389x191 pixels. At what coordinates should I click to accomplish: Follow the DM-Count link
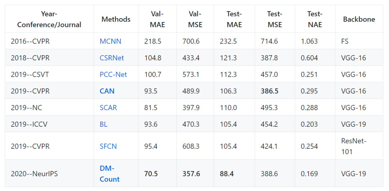109,174
